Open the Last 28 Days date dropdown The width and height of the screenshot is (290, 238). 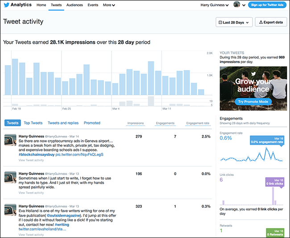click(x=234, y=22)
